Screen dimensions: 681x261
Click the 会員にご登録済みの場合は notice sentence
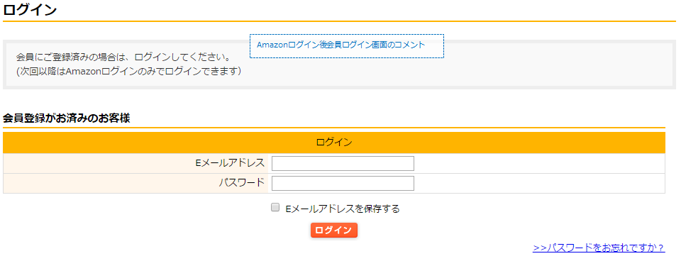(123, 57)
